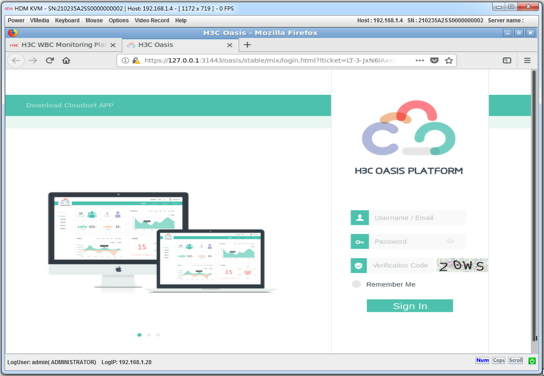Open the VMedia menu
This screenshot has width=544, height=376.
(40, 21)
